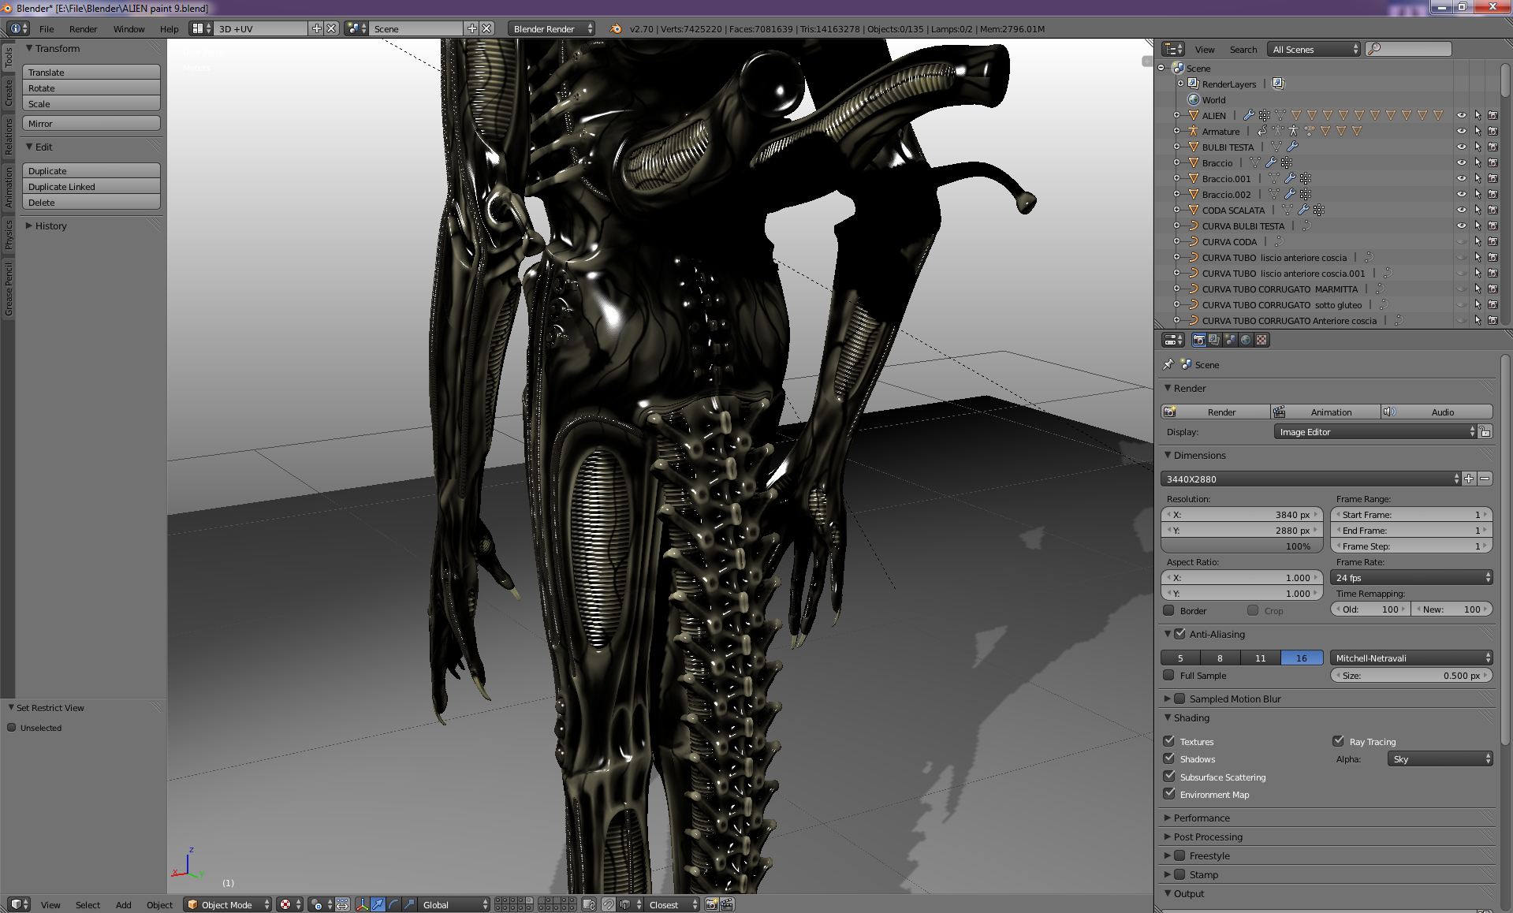Image resolution: width=1513 pixels, height=913 pixels.
Task: Click add new screen layout plus icon
Action: [317, 28]
